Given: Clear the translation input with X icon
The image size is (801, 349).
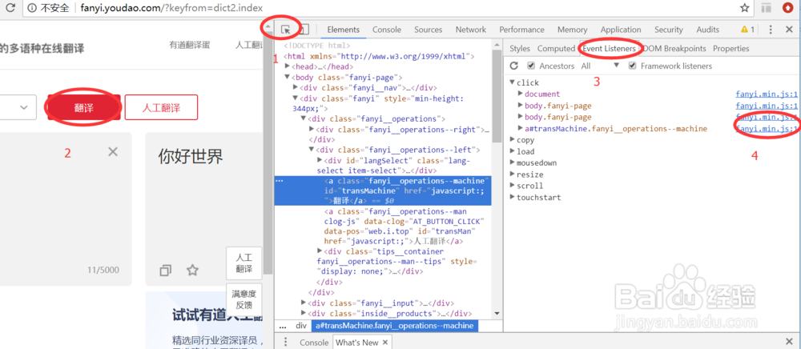Looking at the screenshot, I should pos(114,151).
